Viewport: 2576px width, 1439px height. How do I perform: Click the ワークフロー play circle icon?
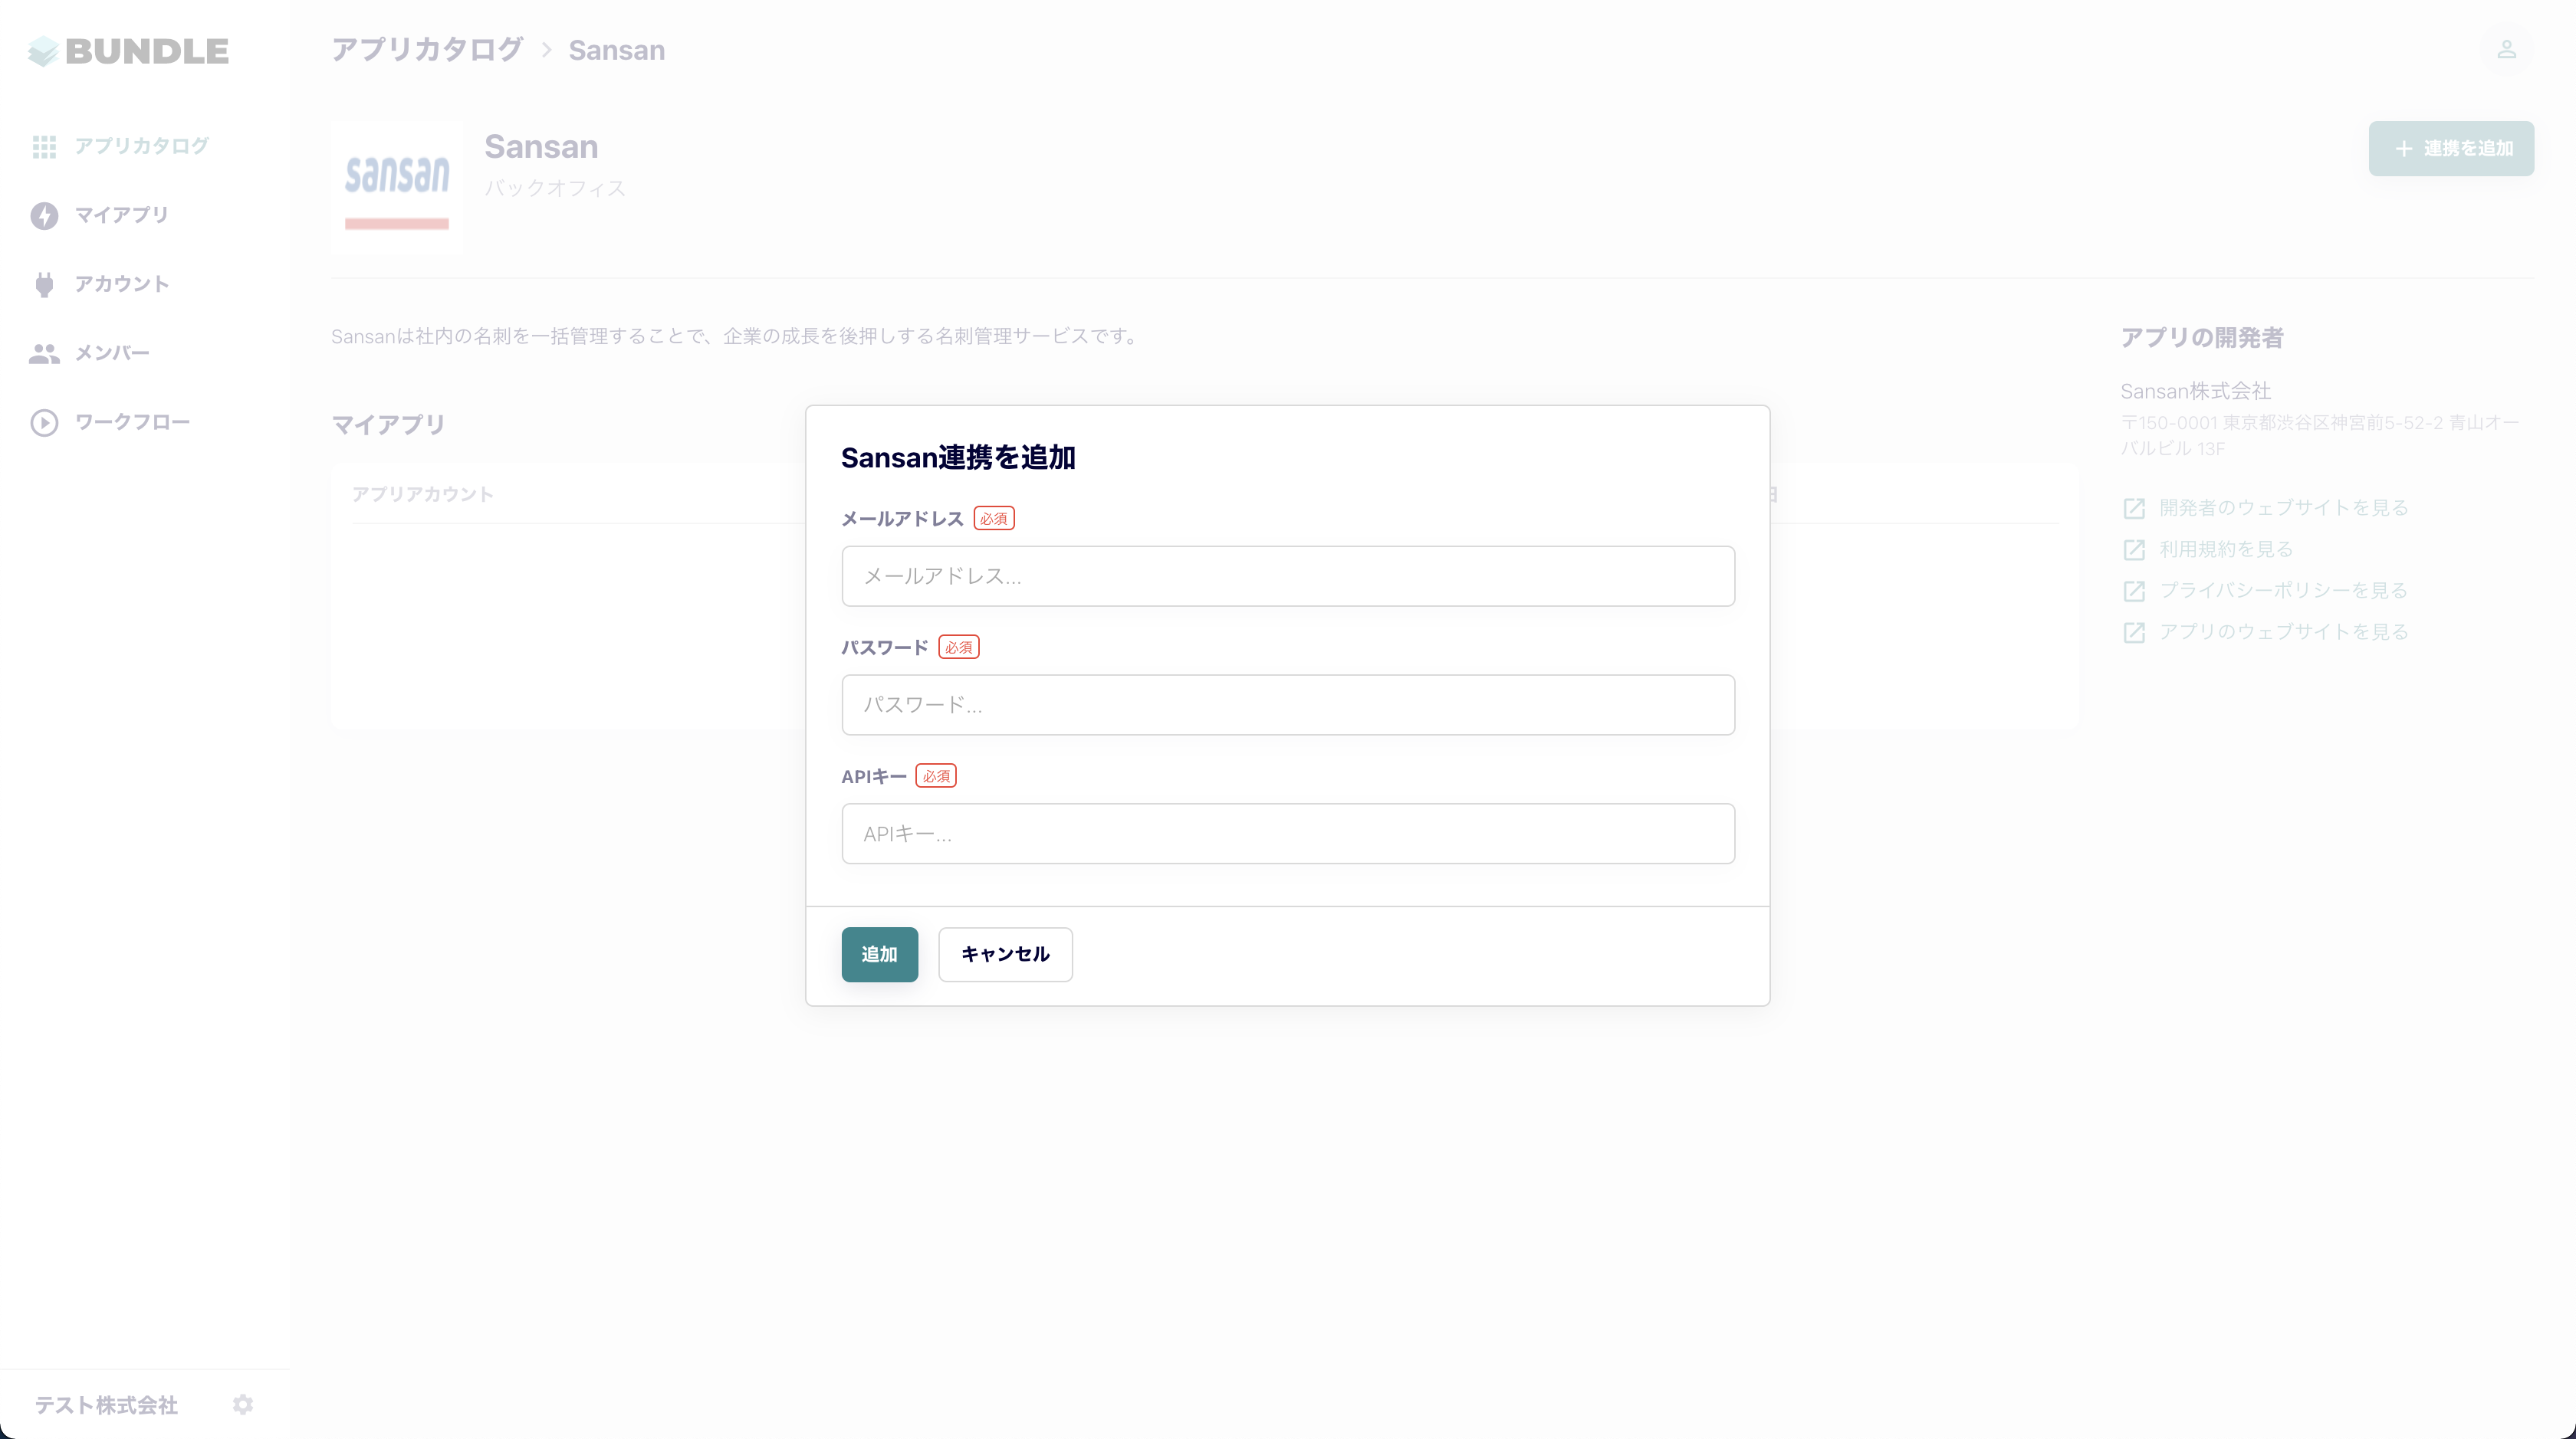(x=44, y=423)
